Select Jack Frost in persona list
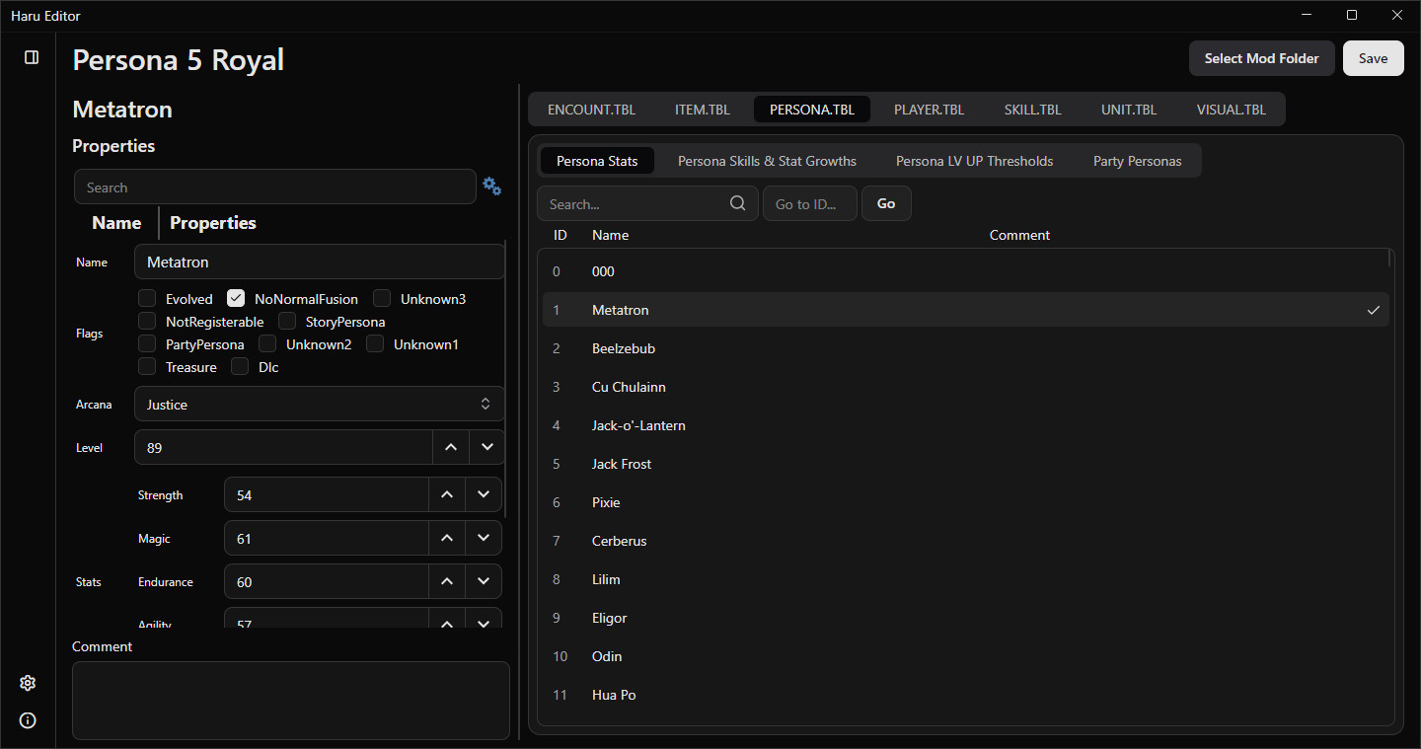The width and height of the screenshot is (1421, 749). 622,464
